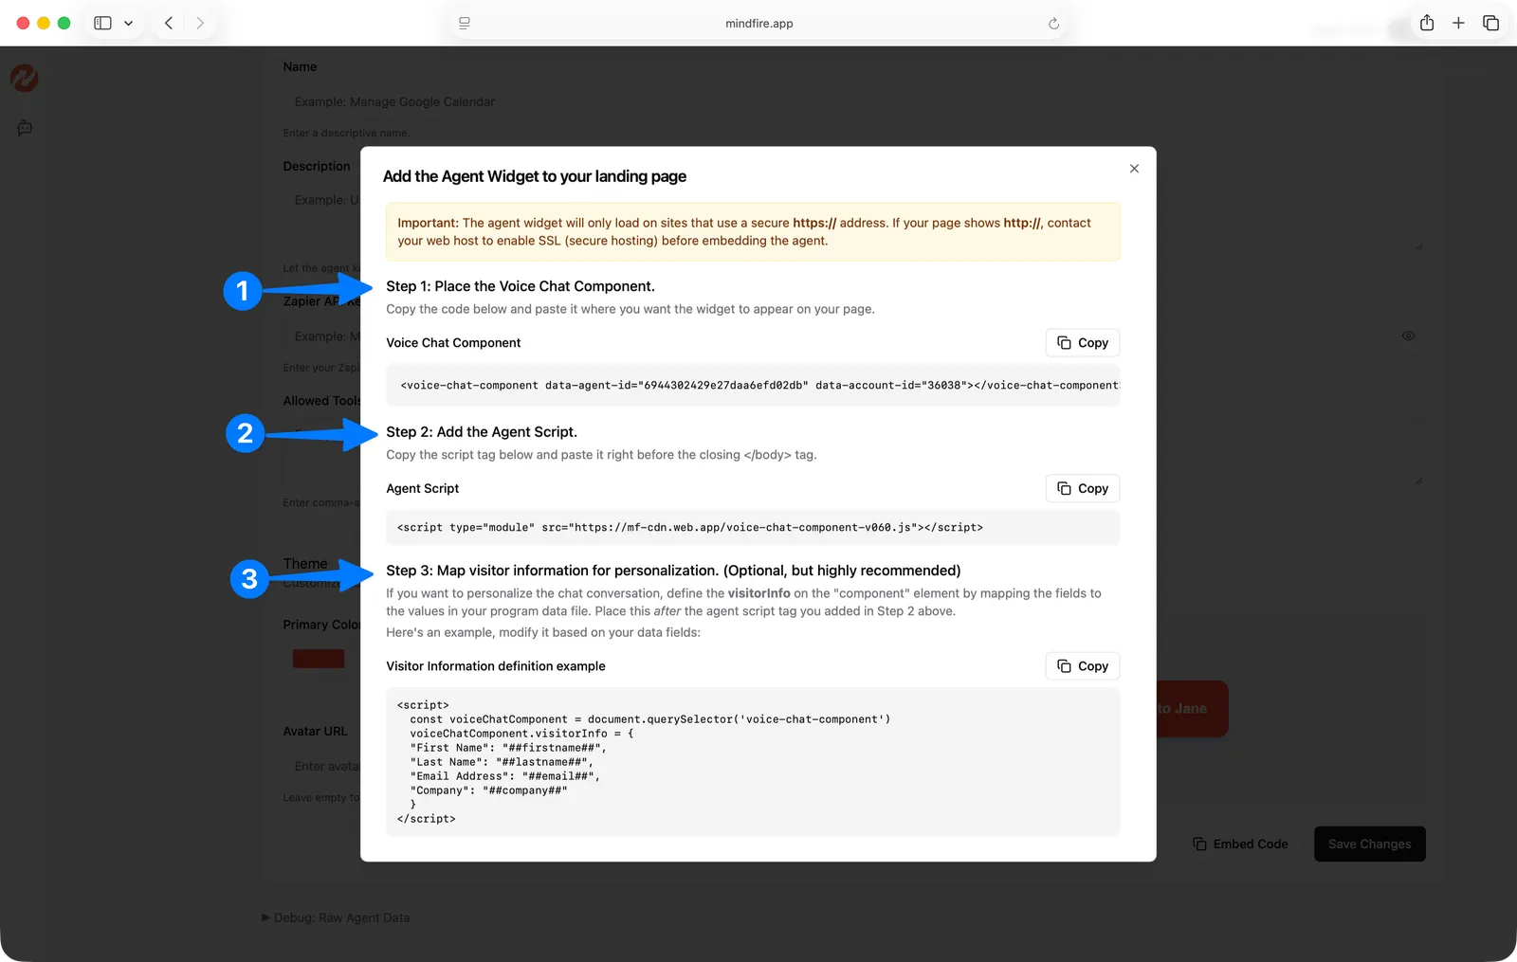Click the Mindfire logo in sidebar
1517x962 pixels.
point(24,78)
